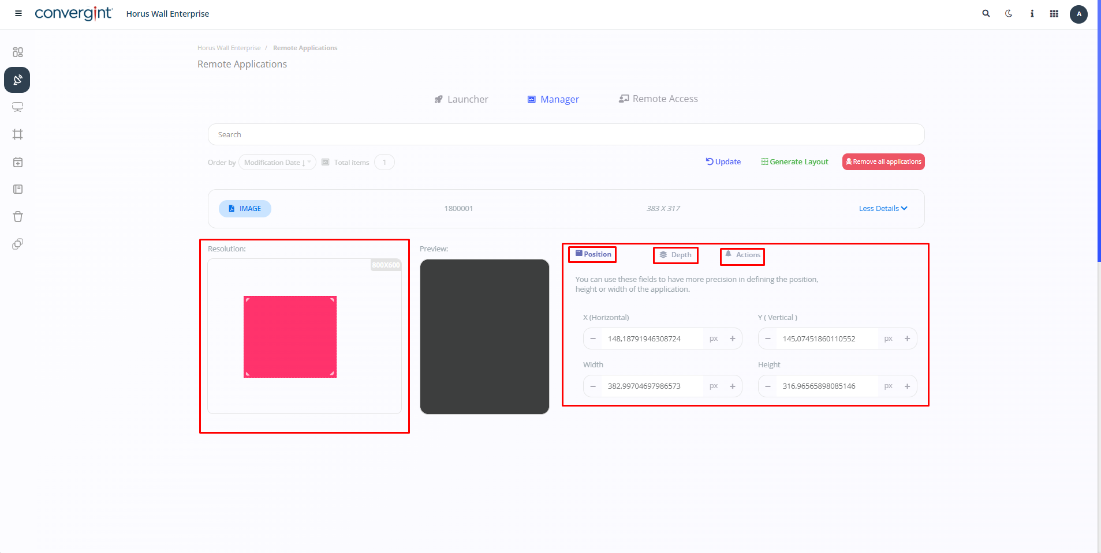Viewport: 1101px width, 553px height.
Task: Toggle dark mode moon icon
Action: [1009, 13]
